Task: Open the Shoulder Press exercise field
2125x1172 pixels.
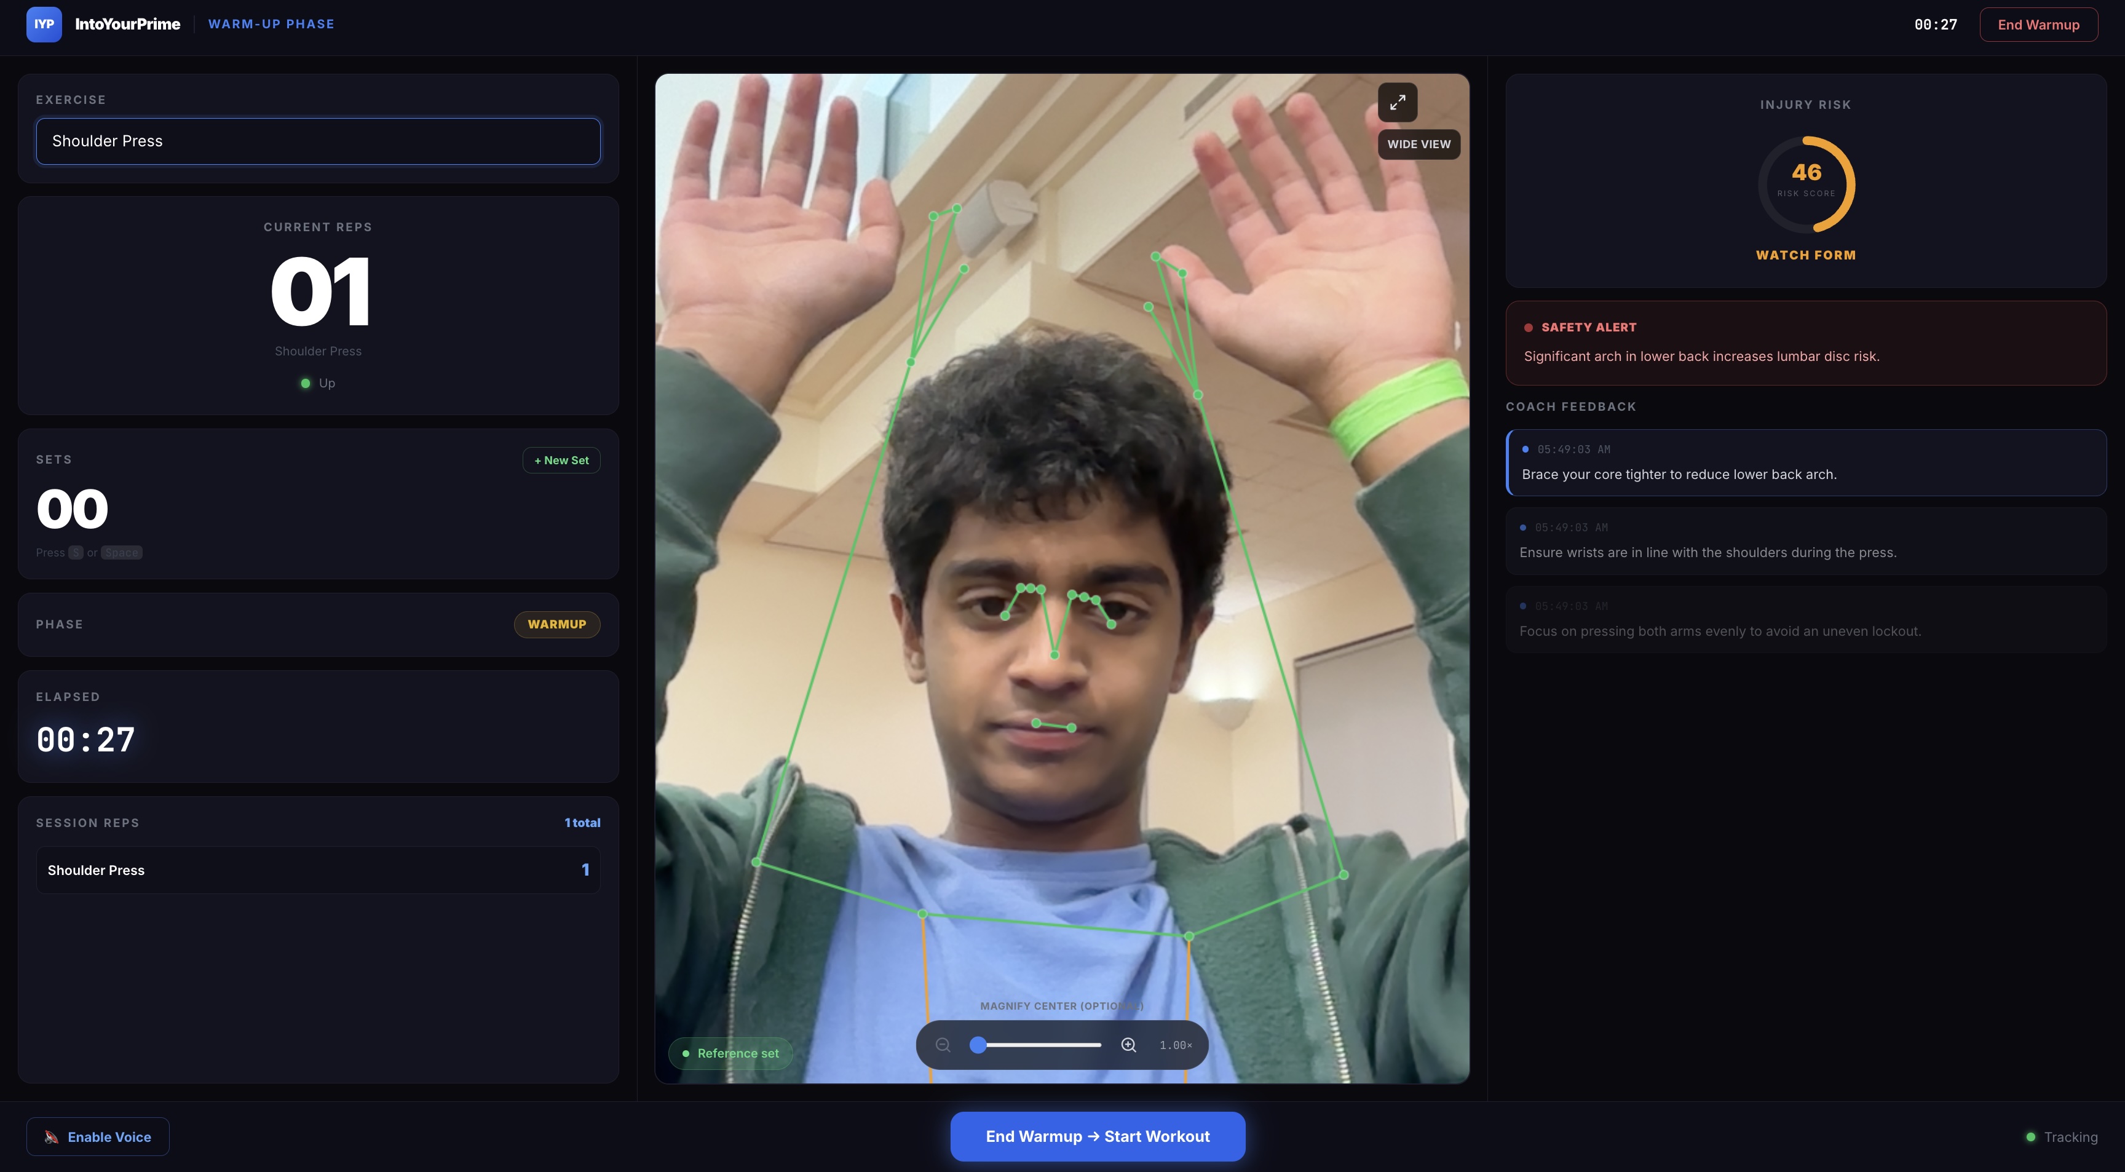Action: [x=318, y=141]
